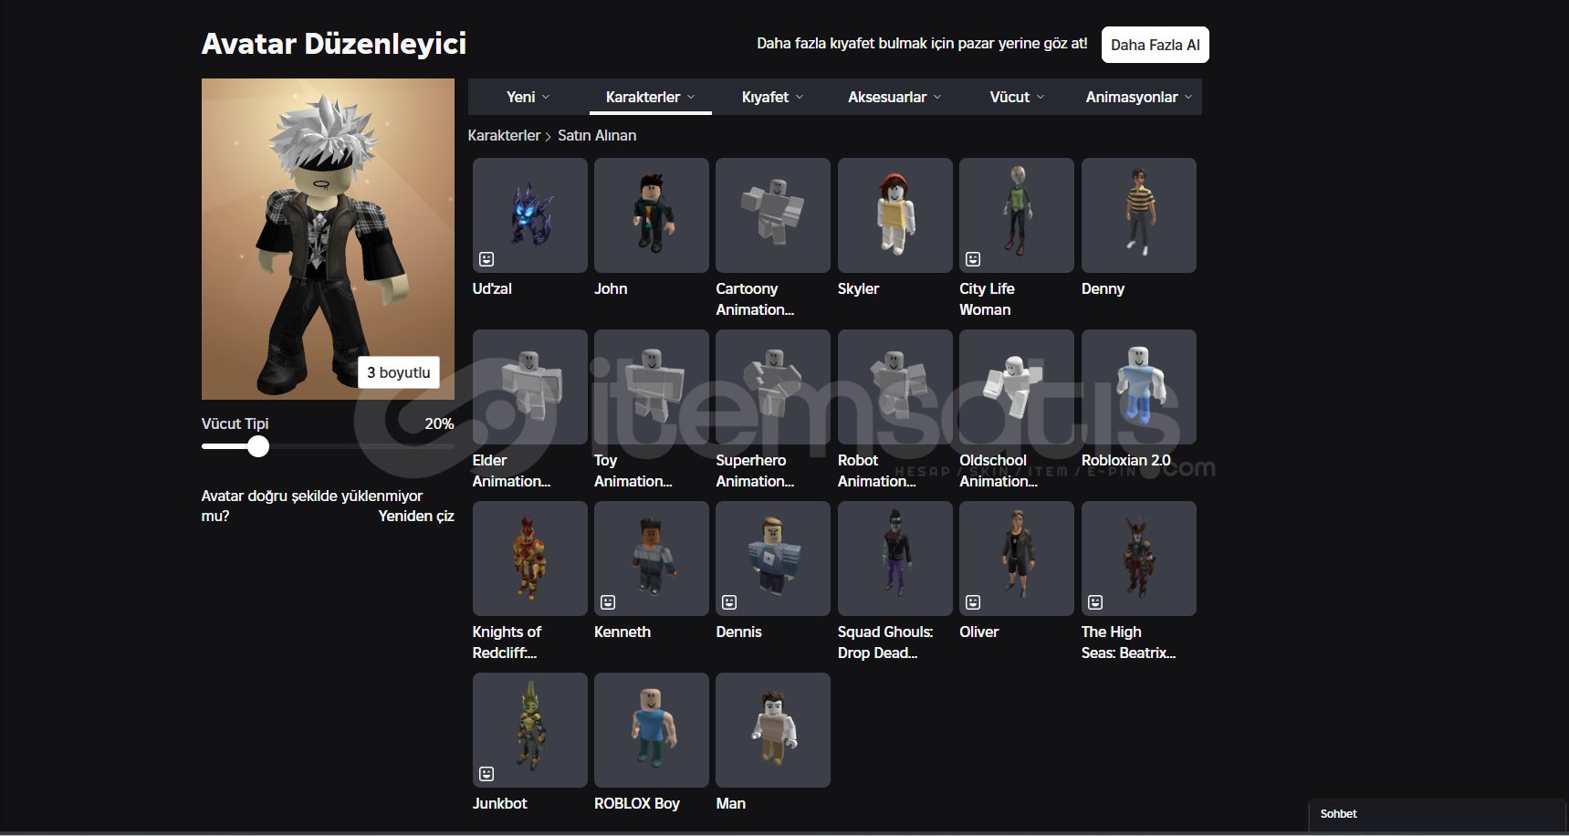Click the 20% body type value

(439, 423)
